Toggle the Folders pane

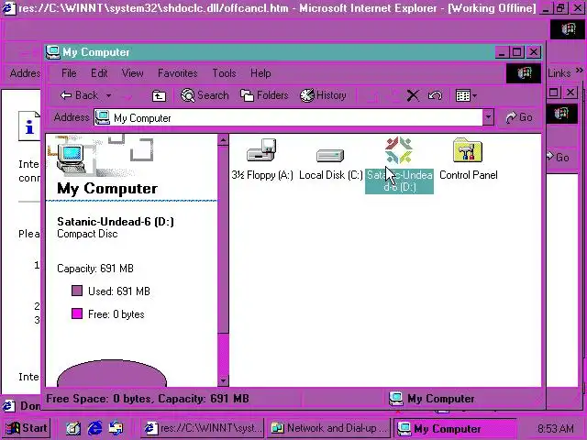[x=264, y=95]
